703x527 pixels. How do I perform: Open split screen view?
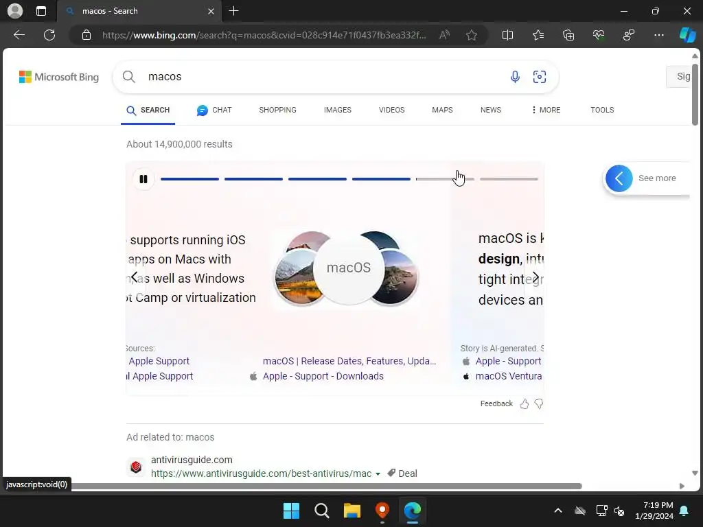click(x=507, y=35)
